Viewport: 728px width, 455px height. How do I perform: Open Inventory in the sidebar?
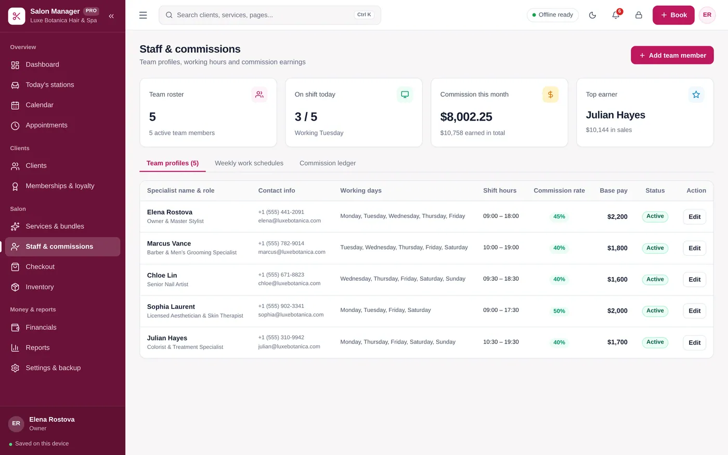62,287
